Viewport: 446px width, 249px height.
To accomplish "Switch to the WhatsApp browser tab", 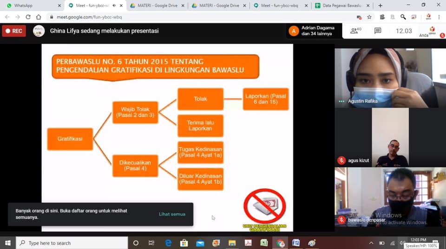I will click(33, 6).
